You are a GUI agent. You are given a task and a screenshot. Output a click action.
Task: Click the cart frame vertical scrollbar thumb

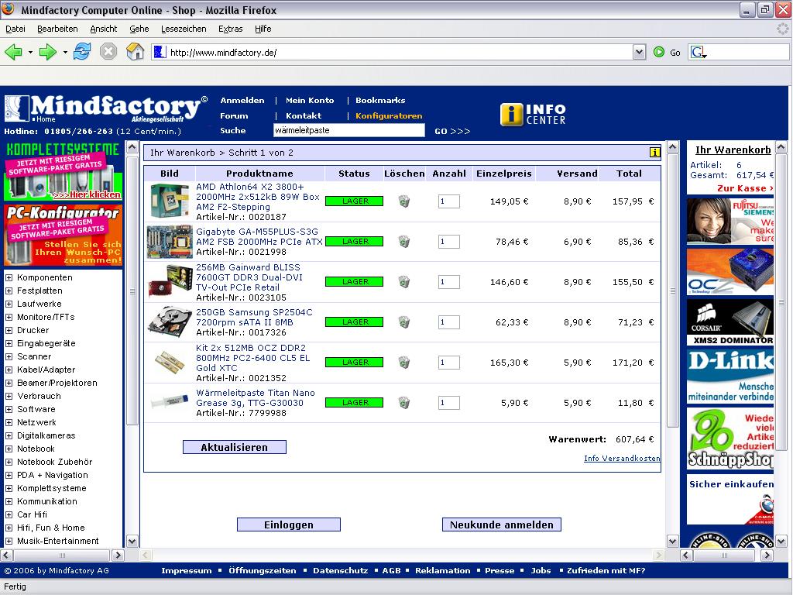coord(673,291)
